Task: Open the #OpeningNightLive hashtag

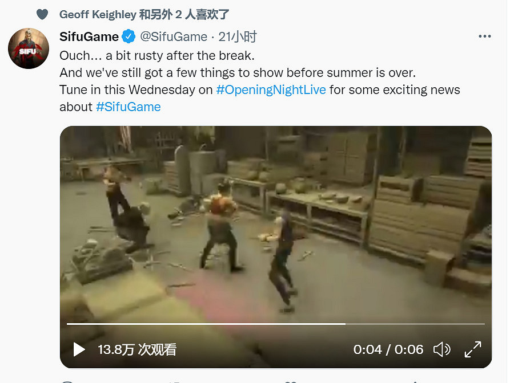Action: (271, 89)
